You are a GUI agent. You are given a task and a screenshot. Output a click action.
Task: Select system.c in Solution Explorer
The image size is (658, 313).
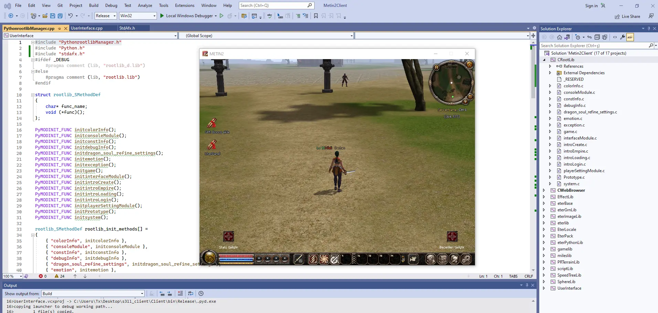pos(571,184)
